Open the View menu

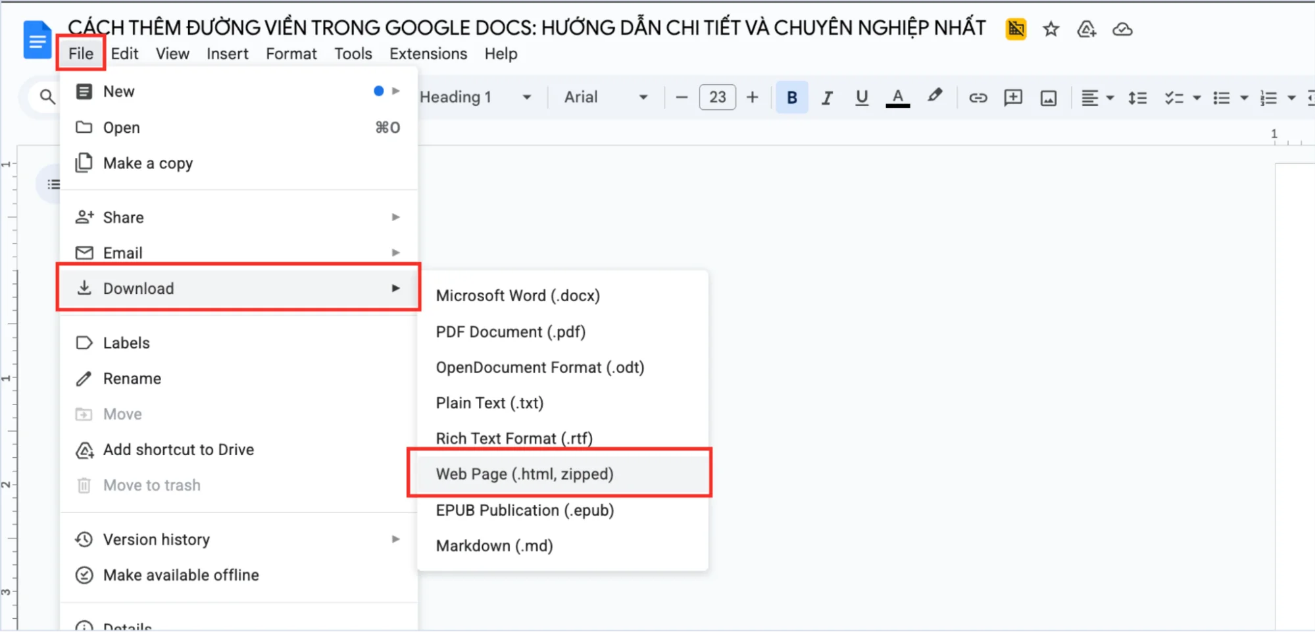[x=172, y=53]
